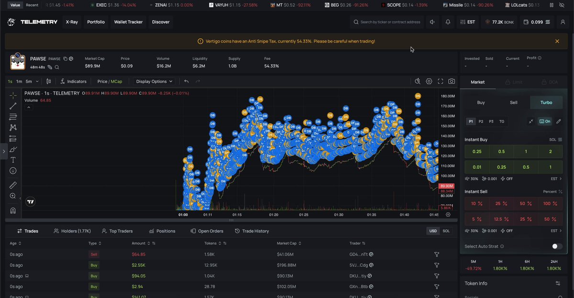Screen dimensions: 574x298
Task: Open the user profile icon
Action: click(x=562, y=22)
